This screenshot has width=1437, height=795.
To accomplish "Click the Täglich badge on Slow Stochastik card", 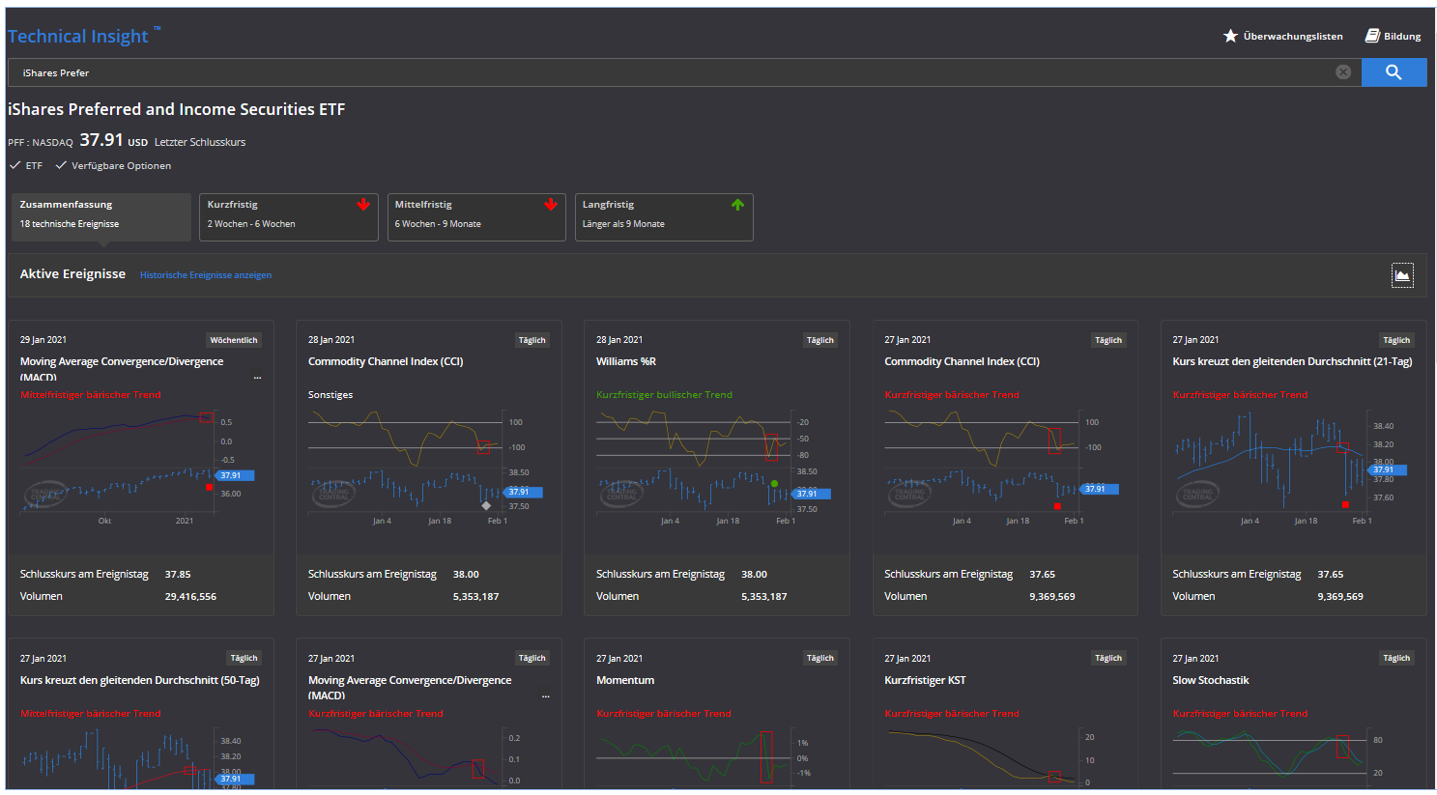I will [1396, 658].
